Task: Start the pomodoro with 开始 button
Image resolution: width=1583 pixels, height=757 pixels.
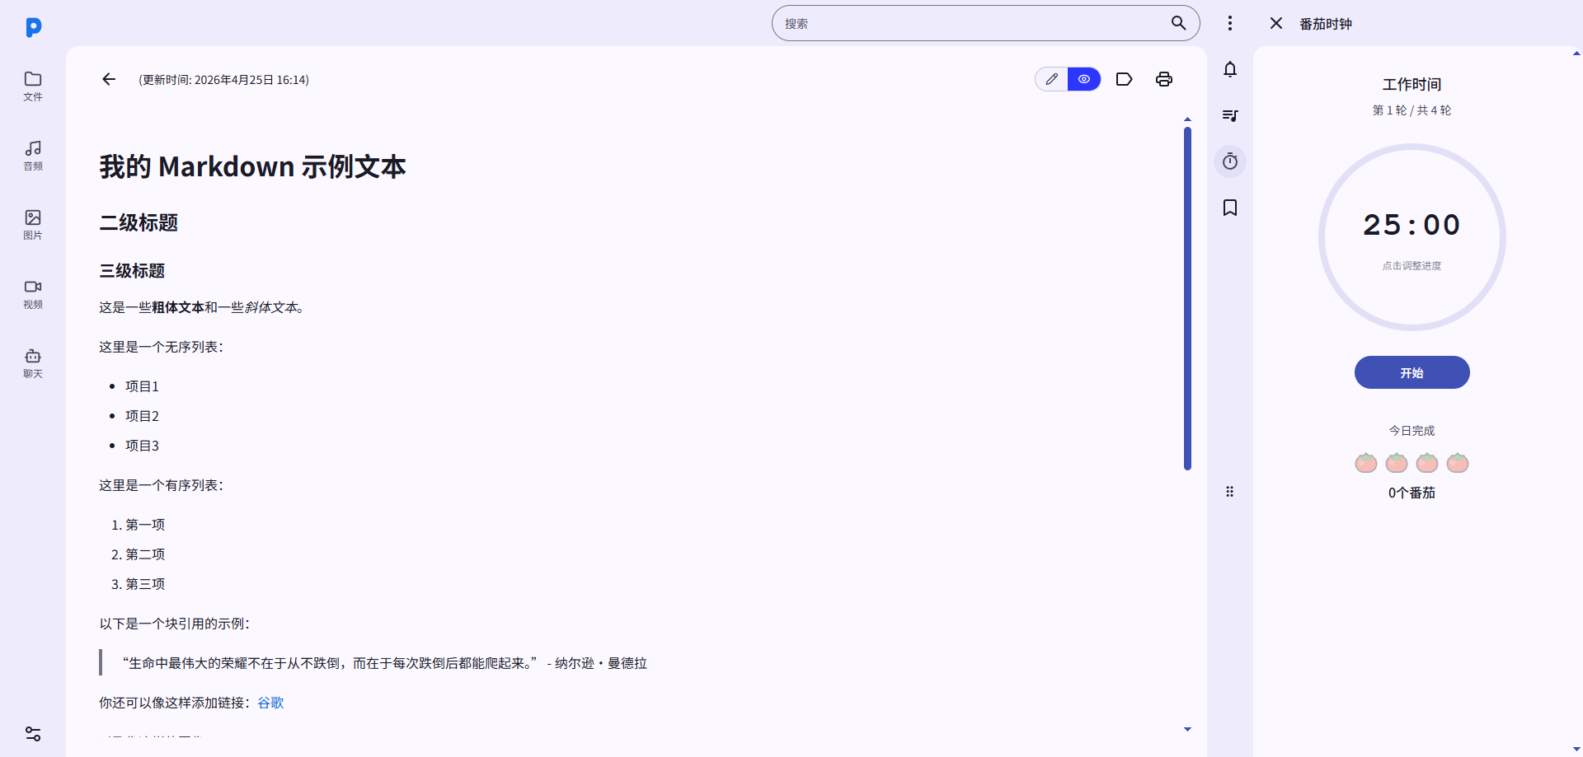Action: click(1412, 372)
